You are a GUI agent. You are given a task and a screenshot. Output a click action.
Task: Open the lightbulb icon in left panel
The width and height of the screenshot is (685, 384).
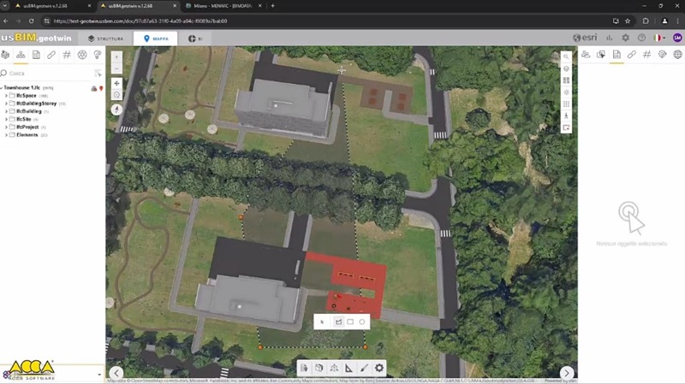tap(98, 55)
